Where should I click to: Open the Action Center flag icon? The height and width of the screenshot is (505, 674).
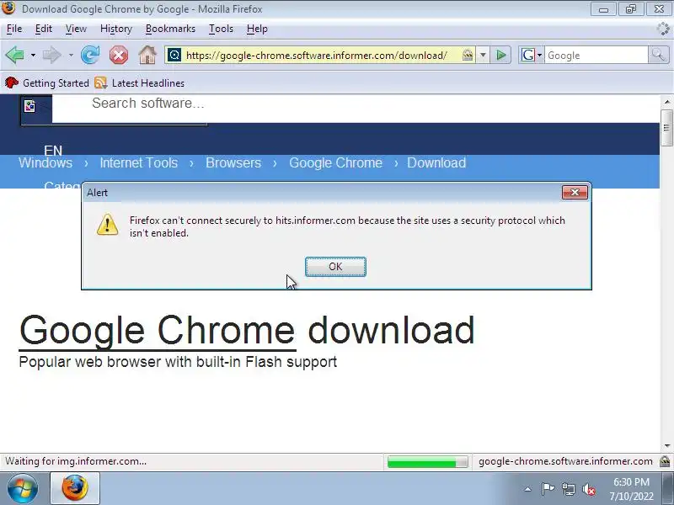[x=548, y=489]
